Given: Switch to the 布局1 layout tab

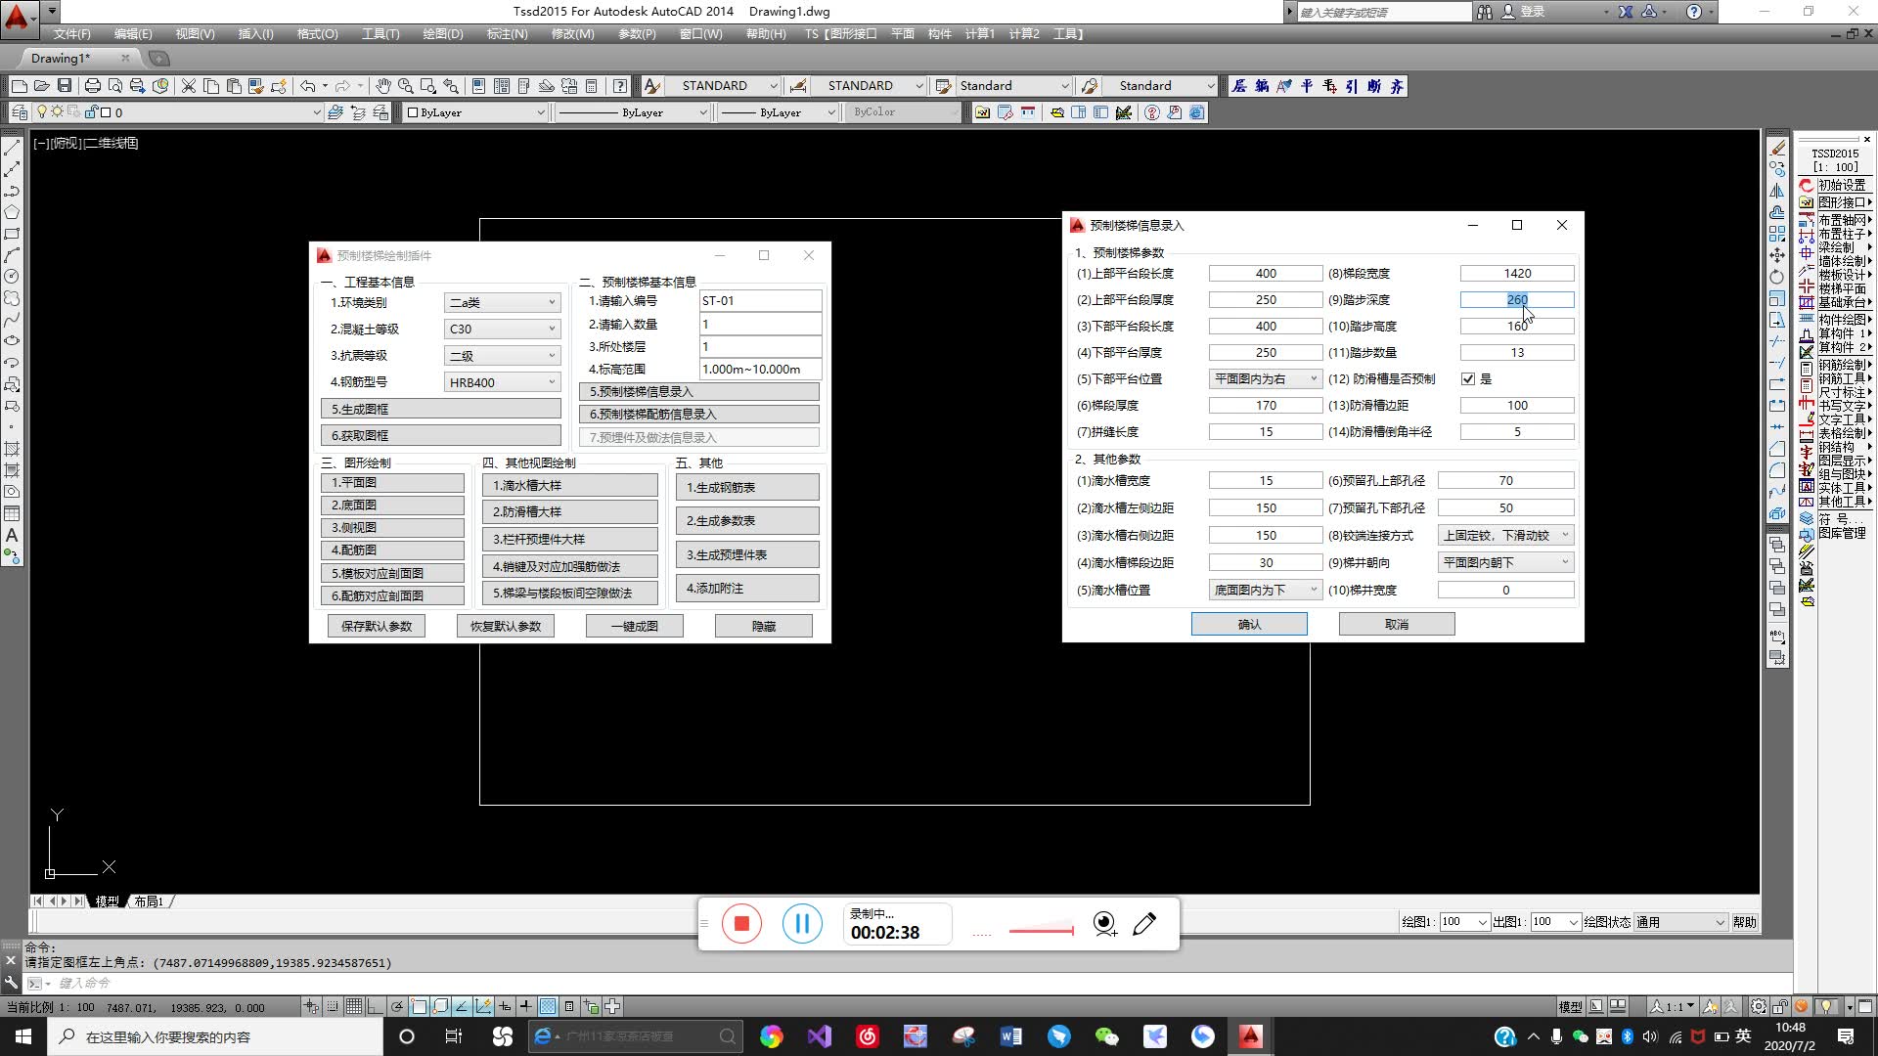Looking at the screenshot, I should pyautogui.click(x=149, y=902).
